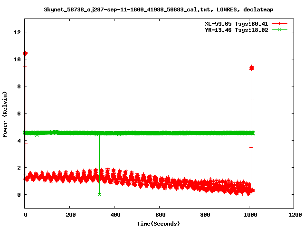
Task: Click the y-axis tick label 2
Action: (x=19, y=168)
